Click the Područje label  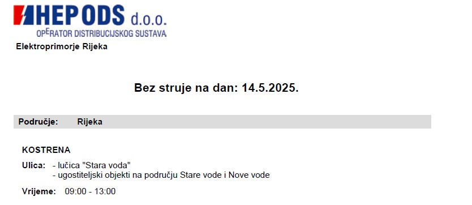pos(38,122)
